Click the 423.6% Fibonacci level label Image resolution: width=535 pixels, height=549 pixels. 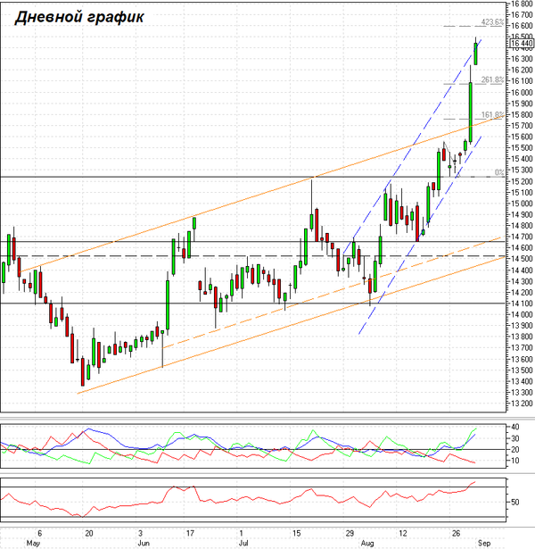493,22
